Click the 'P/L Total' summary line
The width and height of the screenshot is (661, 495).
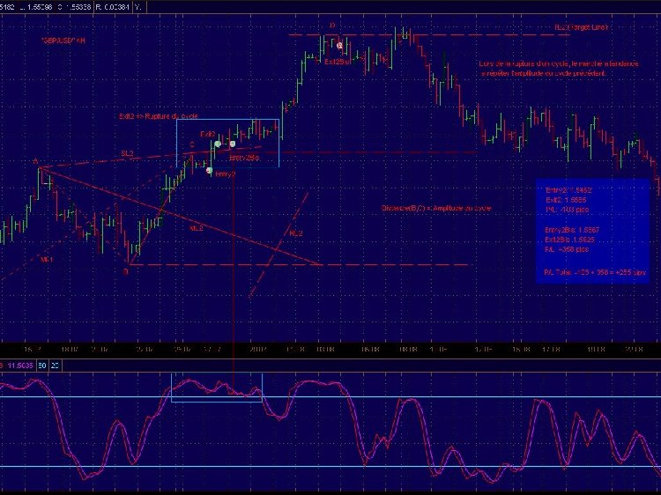[594, 272]
